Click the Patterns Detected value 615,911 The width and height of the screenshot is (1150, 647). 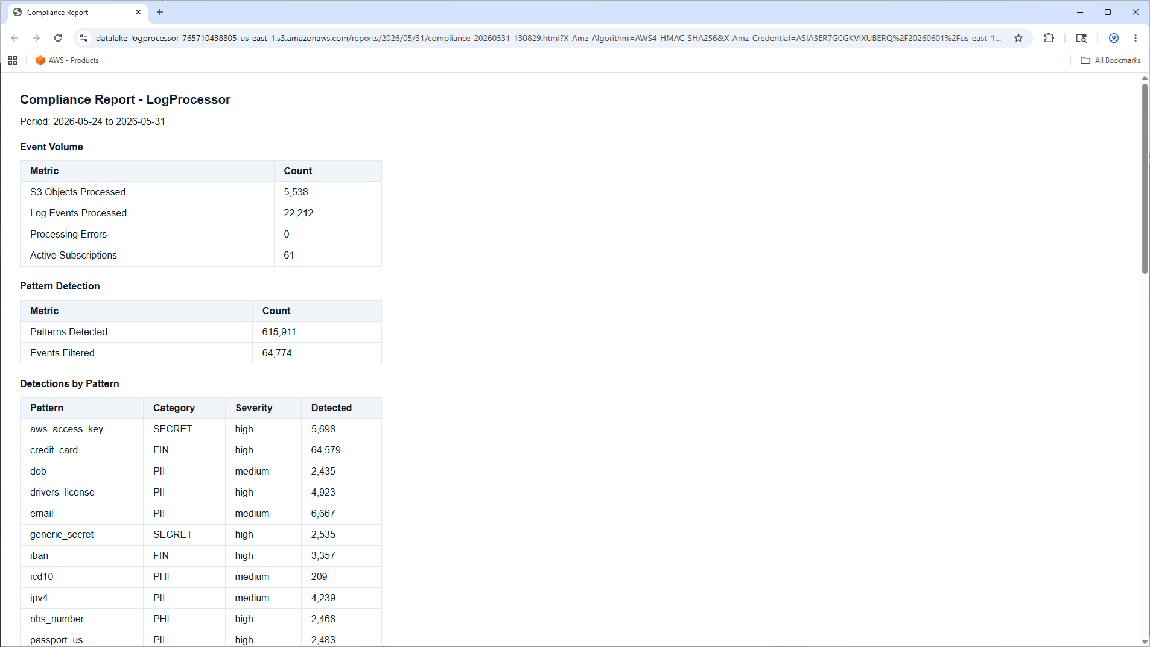(x=279, y=332)
